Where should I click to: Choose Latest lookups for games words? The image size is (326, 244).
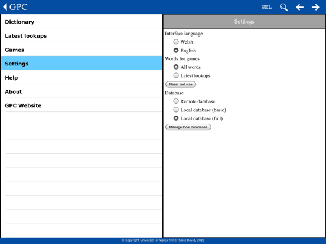tap(176, 75)
